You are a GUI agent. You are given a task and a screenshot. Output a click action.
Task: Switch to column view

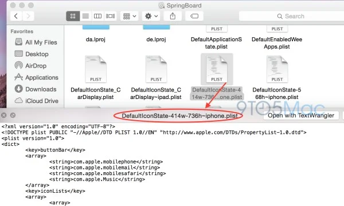[97, 16]
